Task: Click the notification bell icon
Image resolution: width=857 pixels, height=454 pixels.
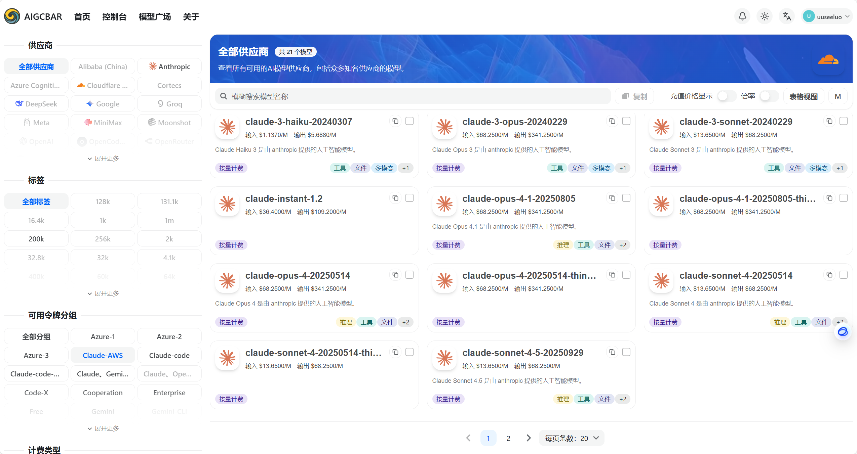Action: [x=742, y=16]
